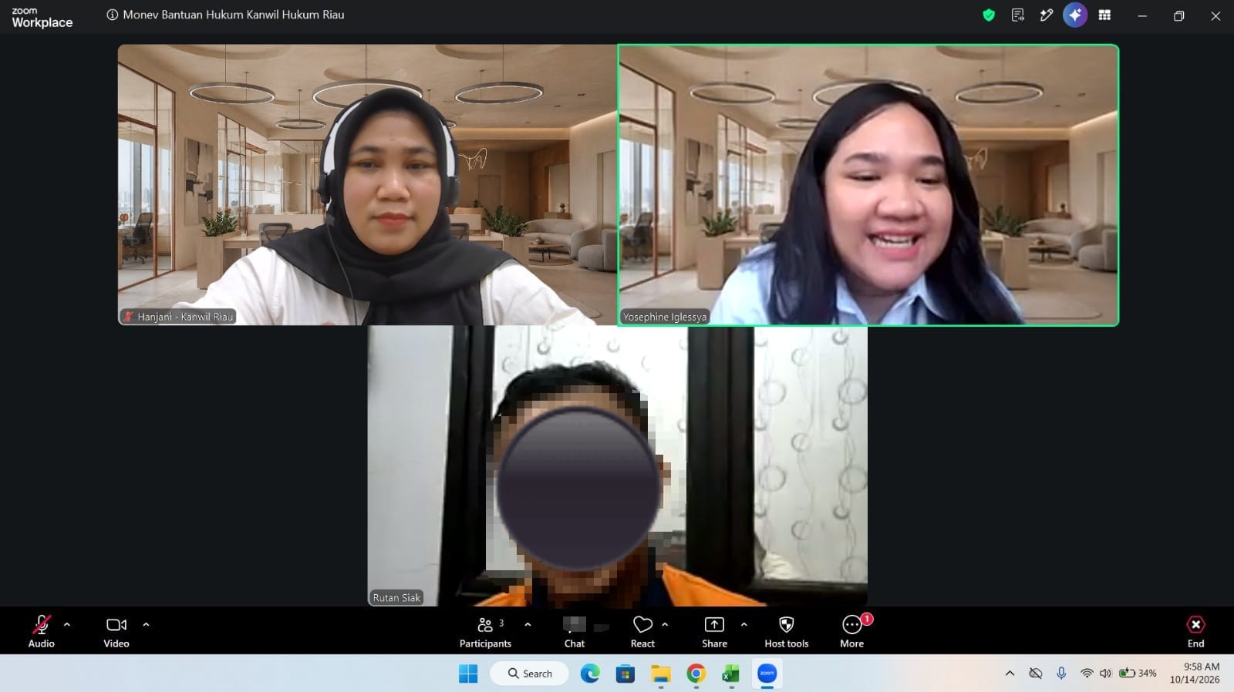Click the taskbar Search box

click(530, 674)
